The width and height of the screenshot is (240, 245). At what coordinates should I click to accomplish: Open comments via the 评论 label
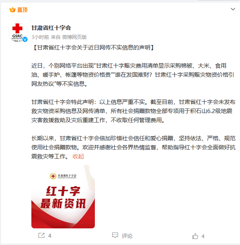(x=127, y=236)
